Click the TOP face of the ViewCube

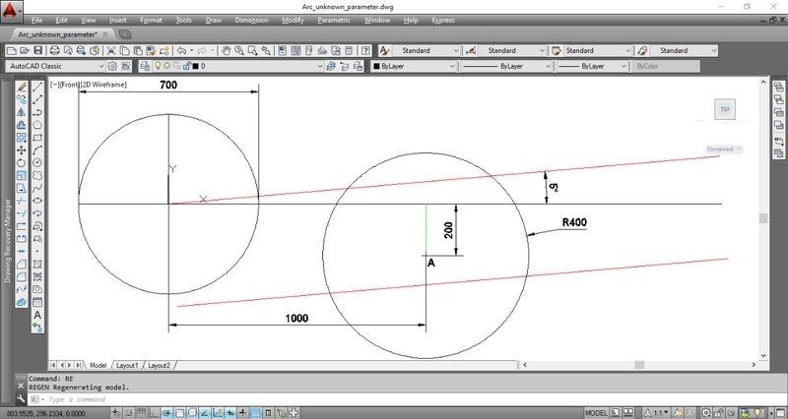point(725,110)
